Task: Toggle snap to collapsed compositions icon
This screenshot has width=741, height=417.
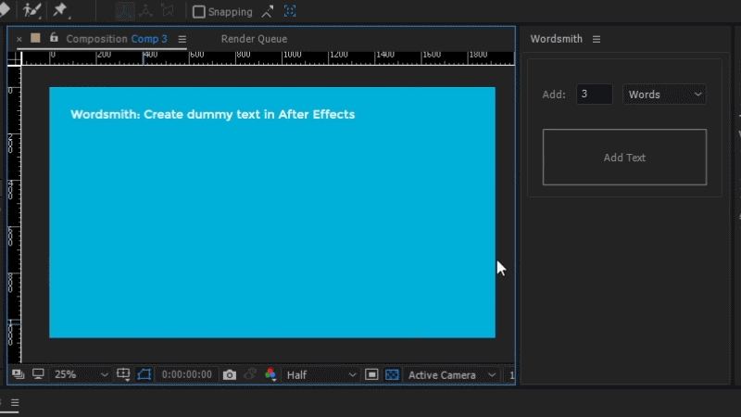Action: [x=290, y=11]
